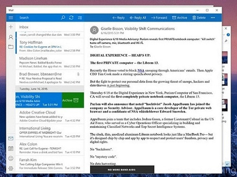The image size is (237, 177).
Task: Close the Mail window
Action: pyautogui.click(x=217, y=10)
